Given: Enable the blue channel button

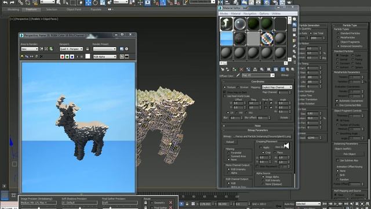Looking at the screenshot, I should tap(72, 57).
